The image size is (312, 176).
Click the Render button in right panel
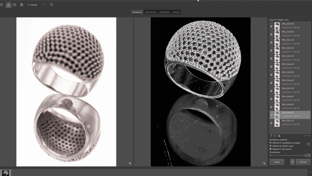[x=303, y=162]
